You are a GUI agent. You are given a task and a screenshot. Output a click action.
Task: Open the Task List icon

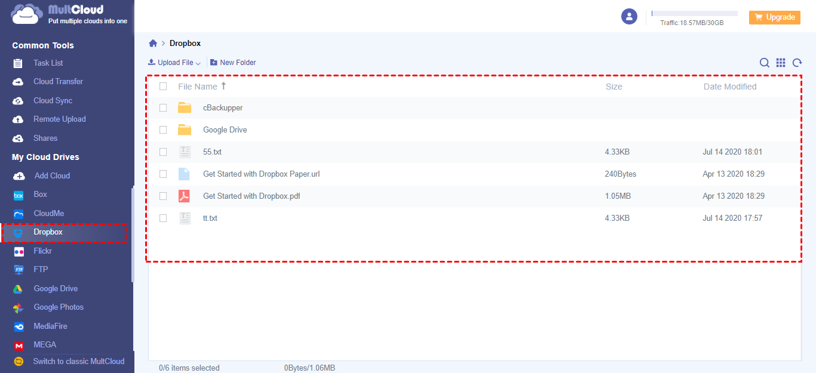pyautogui.click(x=19, y=63)
